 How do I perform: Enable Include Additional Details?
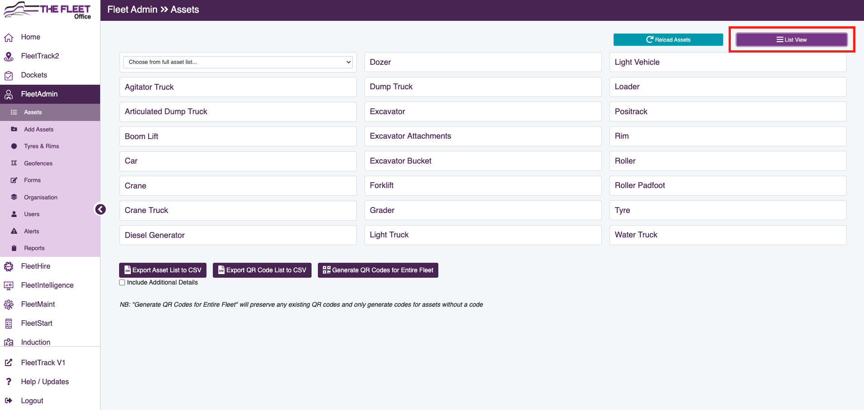(x=122, y=282)
